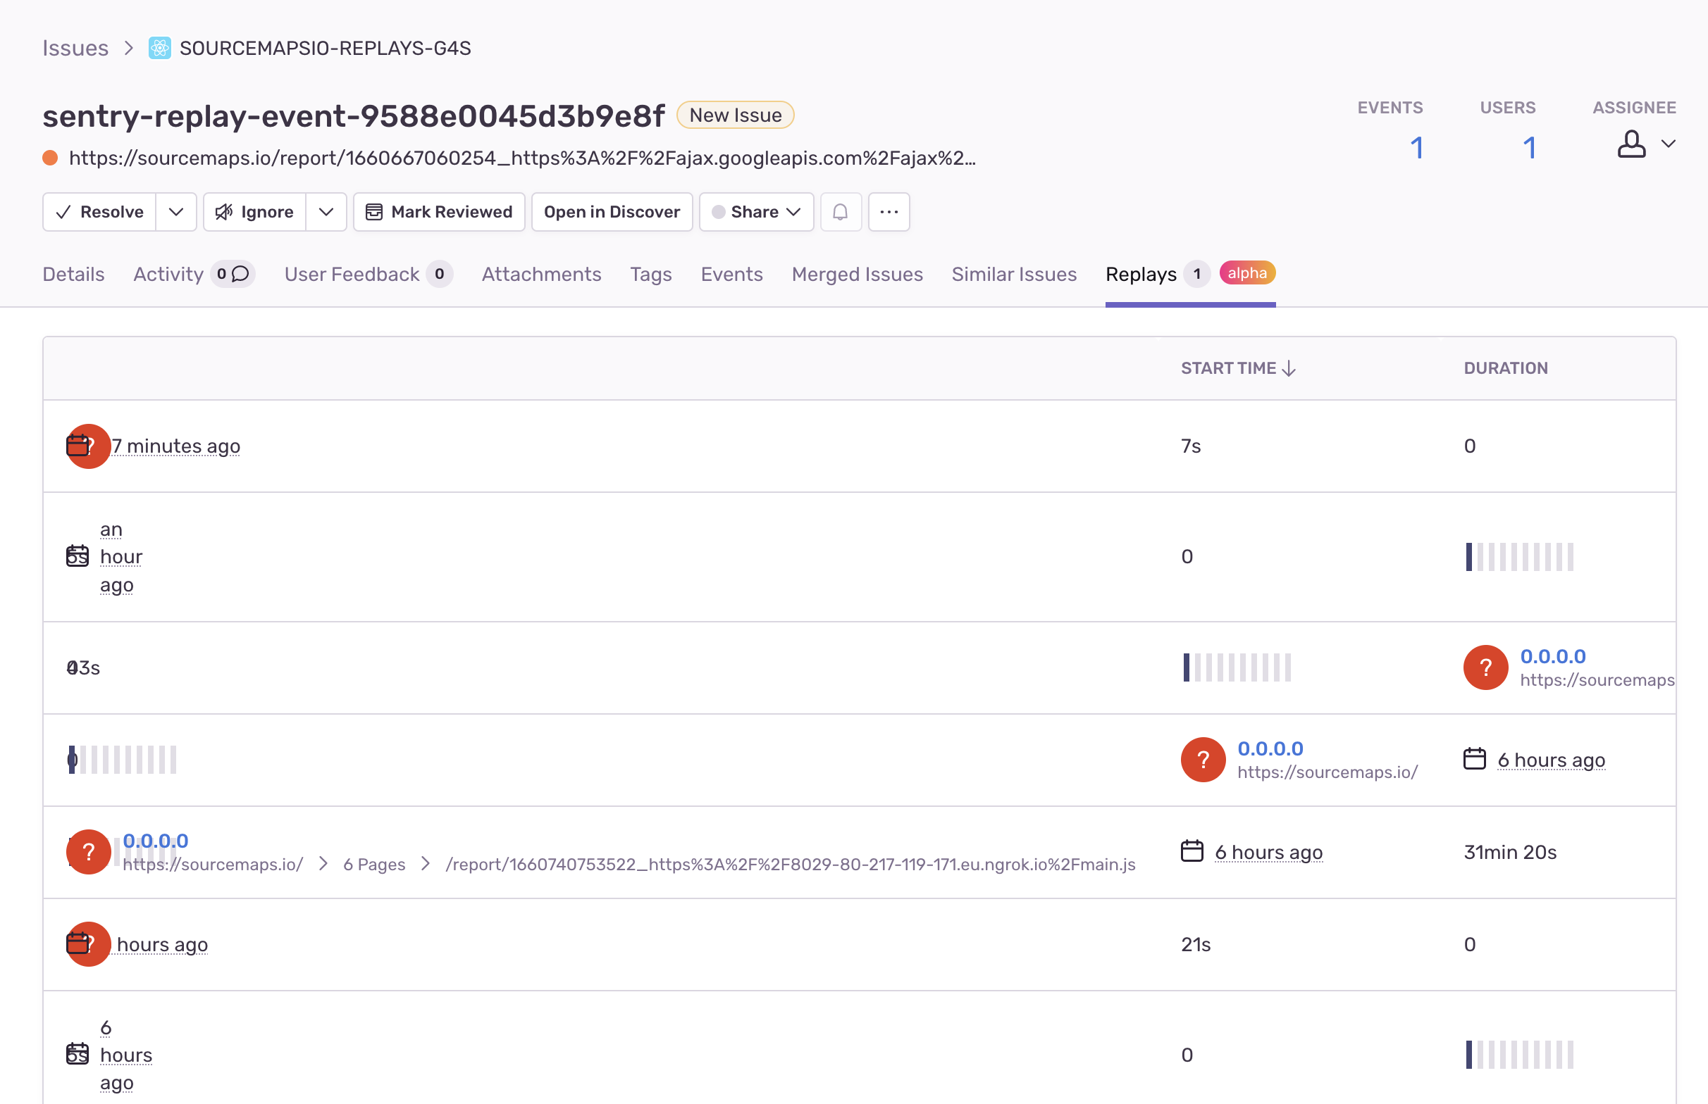Open the "7 minutes ago" replay link
Viewport: 1708px width, 1104px height.
coord(175,445)
